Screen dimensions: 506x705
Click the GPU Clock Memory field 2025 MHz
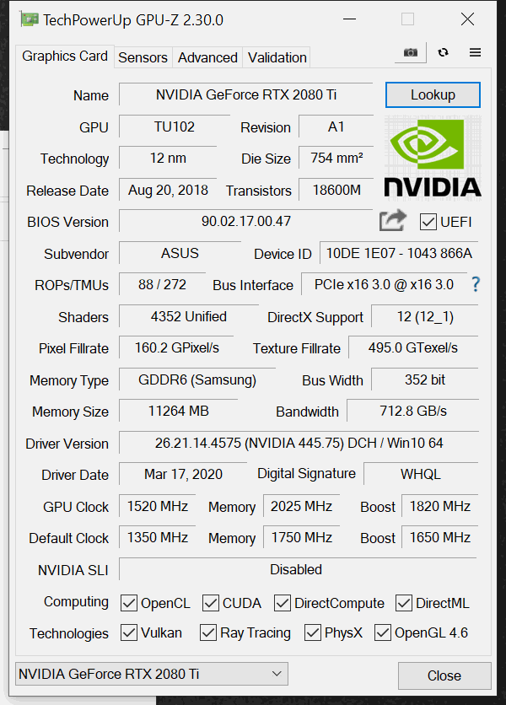pyautogui.click(x=301, y=506)
